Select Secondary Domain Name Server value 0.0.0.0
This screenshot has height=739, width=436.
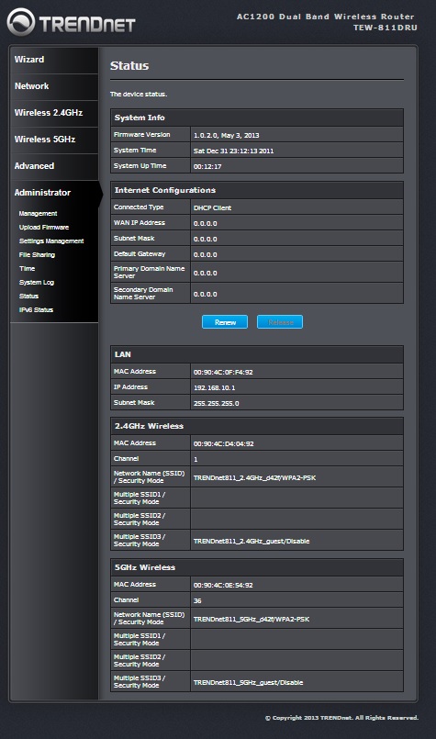[205, 294]
